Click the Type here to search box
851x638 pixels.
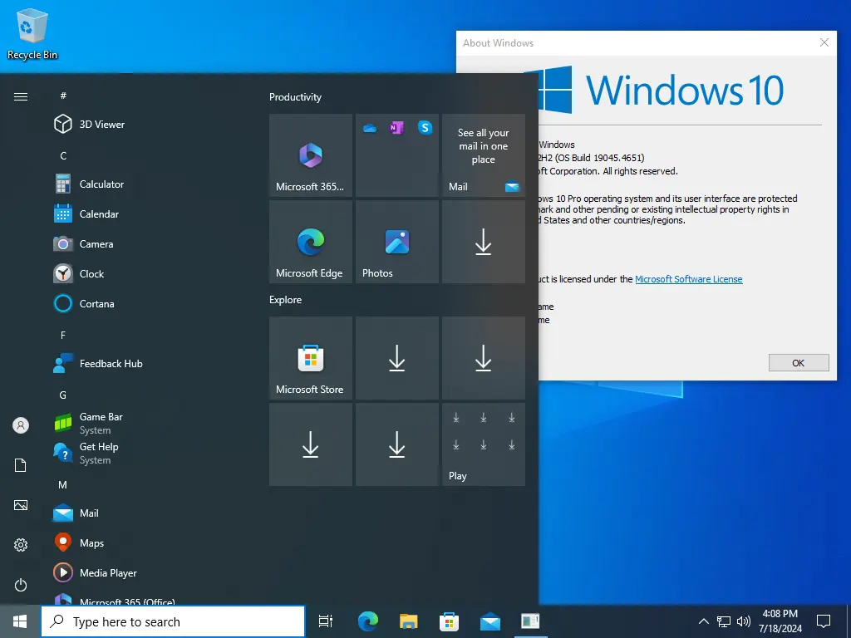[x=173, y=621]
